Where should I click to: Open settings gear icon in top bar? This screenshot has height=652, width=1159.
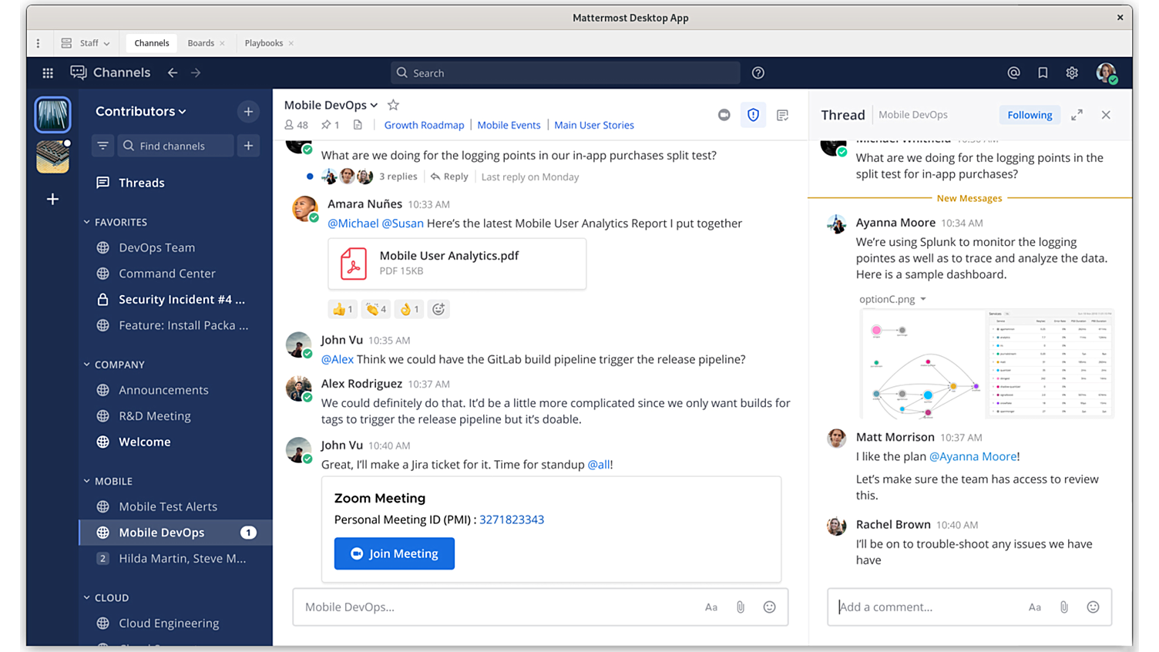(1072, 72)
